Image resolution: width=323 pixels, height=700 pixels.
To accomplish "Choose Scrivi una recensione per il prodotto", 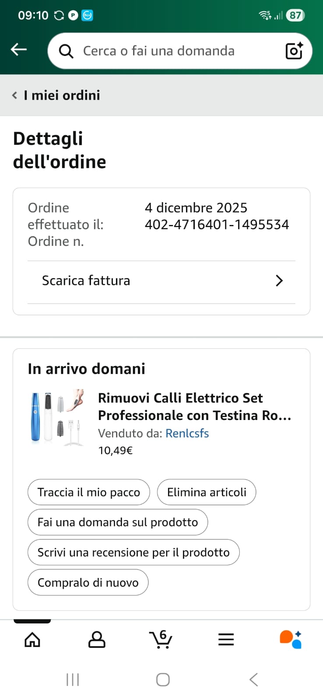I will click(x=133, y=553).
